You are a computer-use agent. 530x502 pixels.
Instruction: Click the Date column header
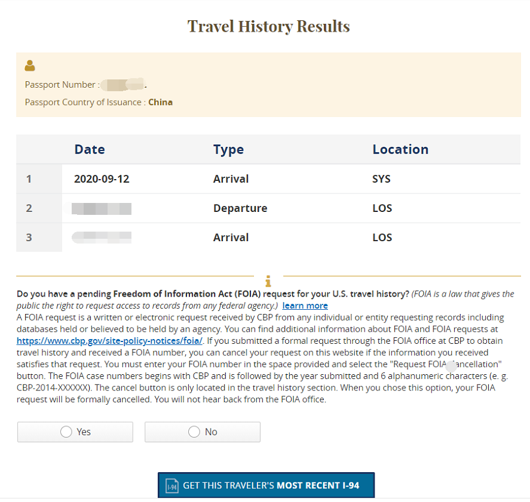tap(90, 149)
